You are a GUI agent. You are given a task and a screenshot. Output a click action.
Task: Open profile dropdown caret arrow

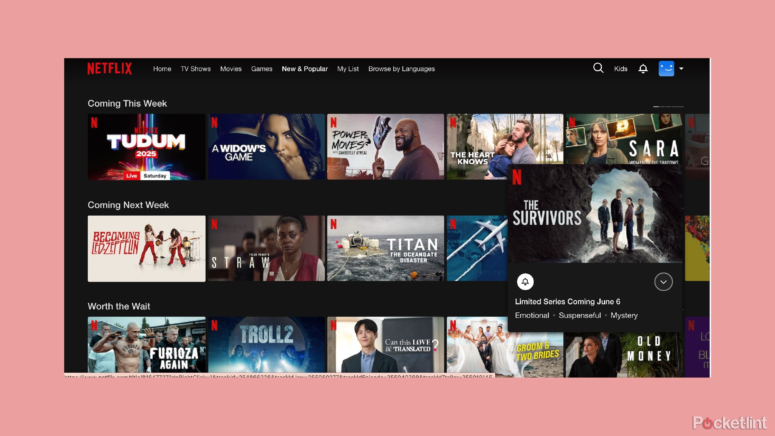681,69
